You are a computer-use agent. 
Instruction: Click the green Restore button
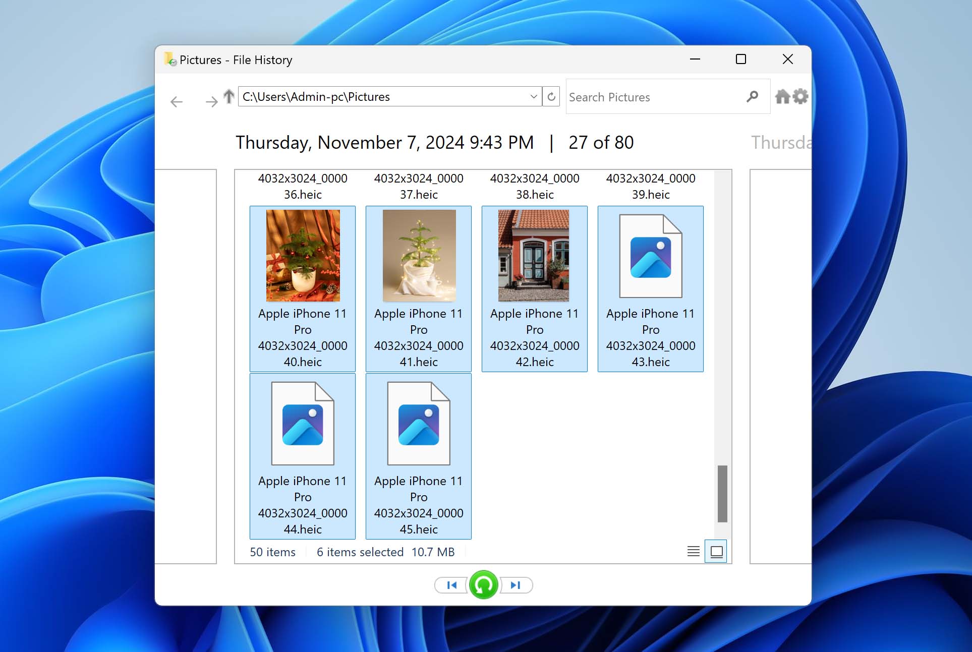pyautogui.click(x=483, y=585)
